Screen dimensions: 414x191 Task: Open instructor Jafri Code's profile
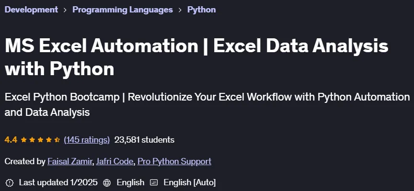[x=115, y=161]
